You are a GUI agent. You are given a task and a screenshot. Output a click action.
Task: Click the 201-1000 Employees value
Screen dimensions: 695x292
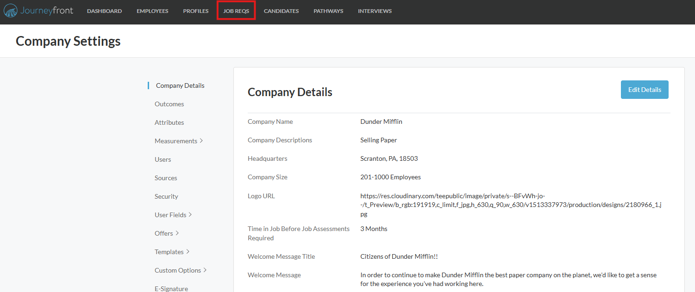pos(390,177)
